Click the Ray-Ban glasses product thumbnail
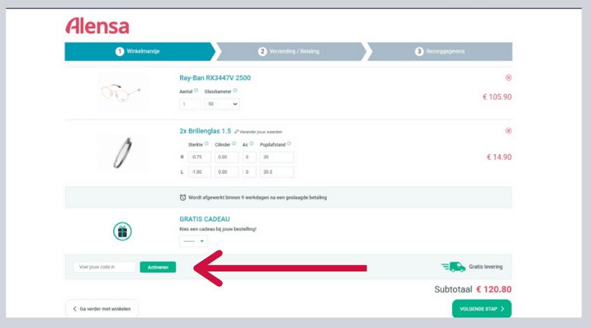Image resolution: width=591 pixels, height=328 pixels. tap(122, 91)
